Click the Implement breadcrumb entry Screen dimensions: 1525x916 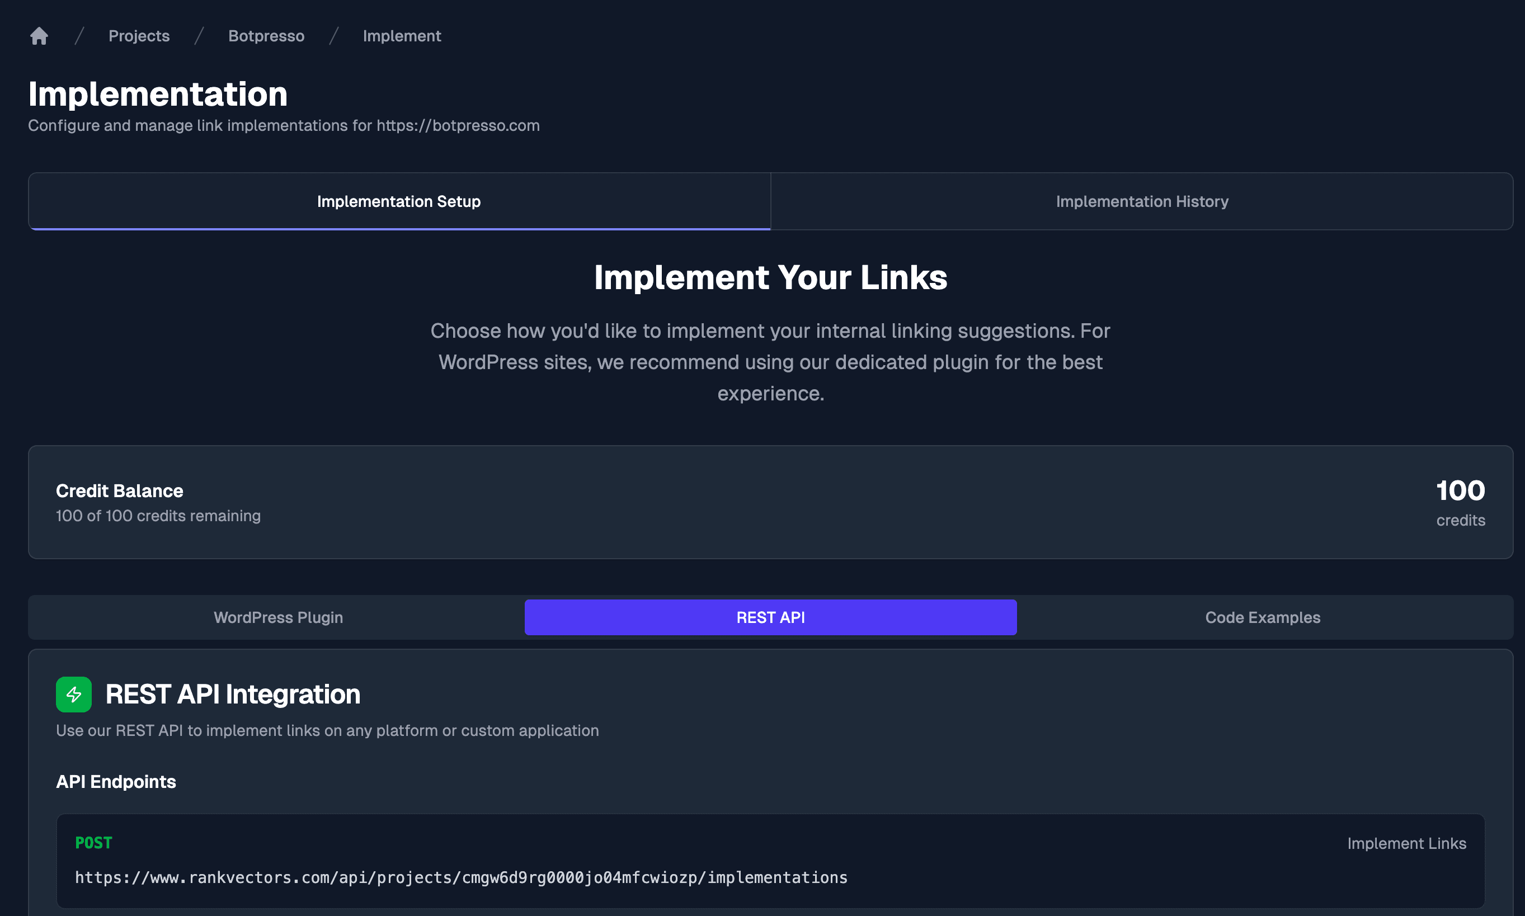coord(402,36)
